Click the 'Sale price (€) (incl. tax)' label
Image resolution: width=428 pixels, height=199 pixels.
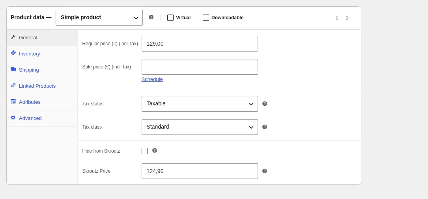tap(107, 67)
